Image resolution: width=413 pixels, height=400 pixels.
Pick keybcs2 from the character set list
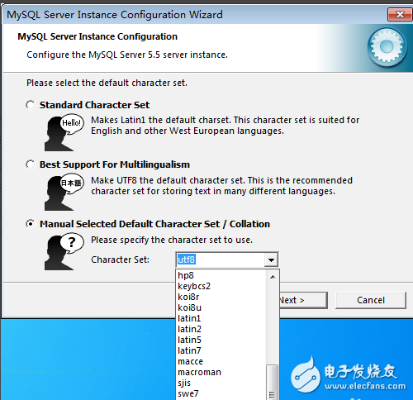(x=221, y=286)
